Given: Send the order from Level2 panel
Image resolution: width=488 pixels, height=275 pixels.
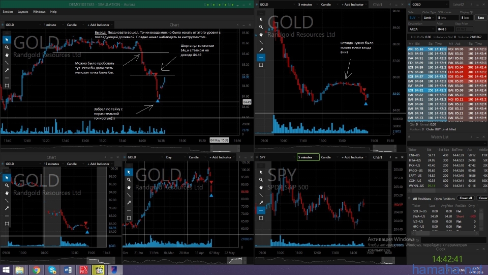Looking at the screenshot, I should click(x=481, y=18).
